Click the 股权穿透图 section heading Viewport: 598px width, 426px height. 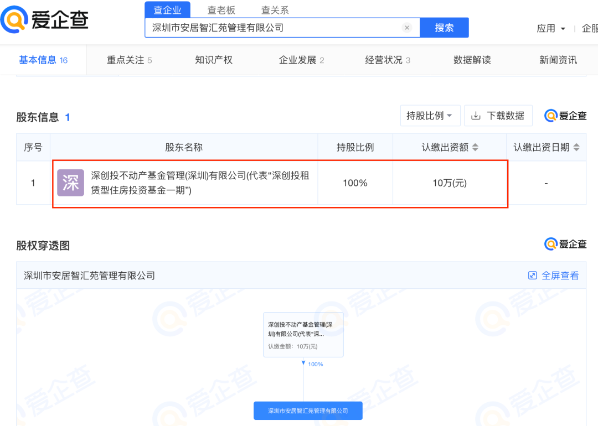[43, 246]
